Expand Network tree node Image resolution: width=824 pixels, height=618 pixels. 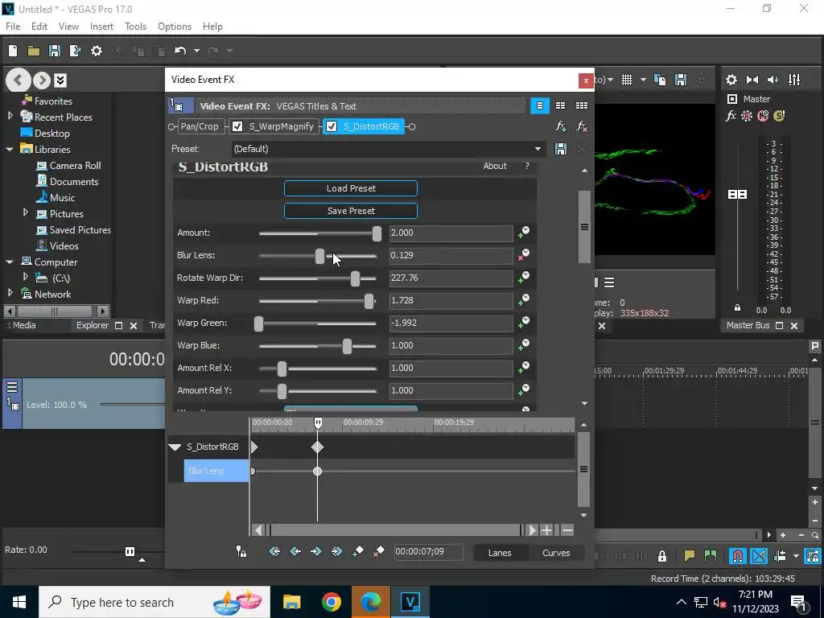point(10,294)
